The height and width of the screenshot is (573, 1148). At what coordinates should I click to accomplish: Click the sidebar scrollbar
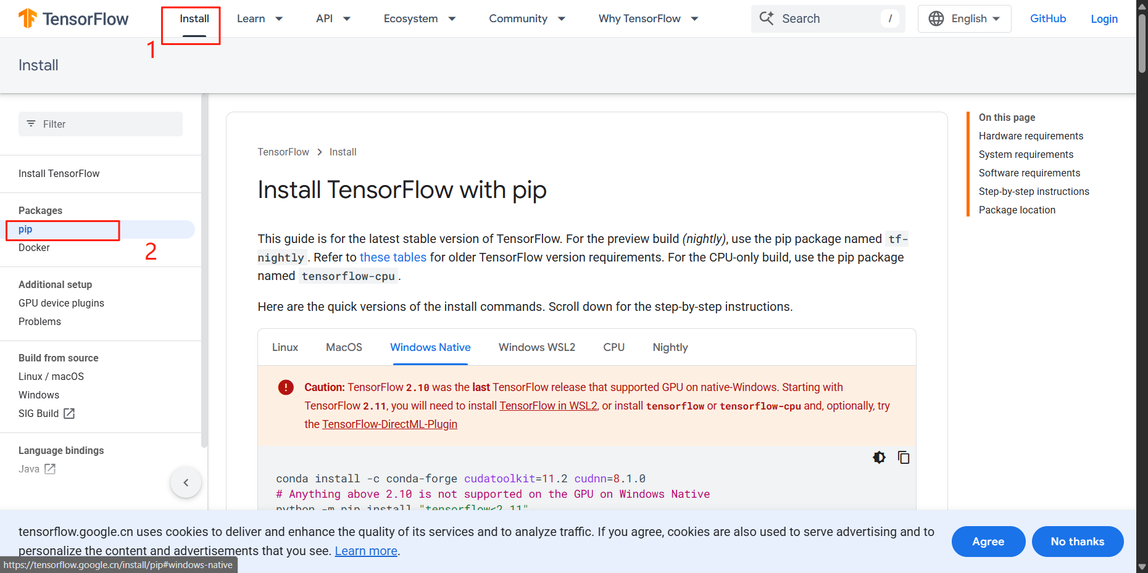[204, 270]
